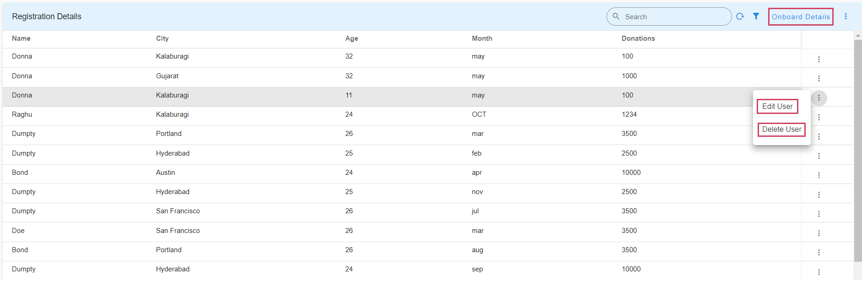Sort by the Donations column header
The image size is (862, 281).
coord(638,38)
